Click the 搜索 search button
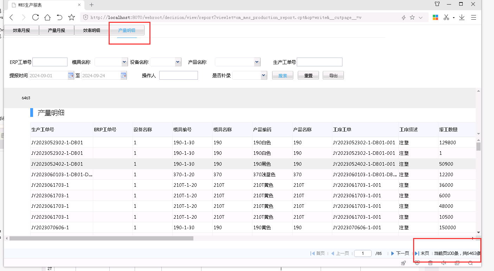494x271 pixels. coord(283,75)
